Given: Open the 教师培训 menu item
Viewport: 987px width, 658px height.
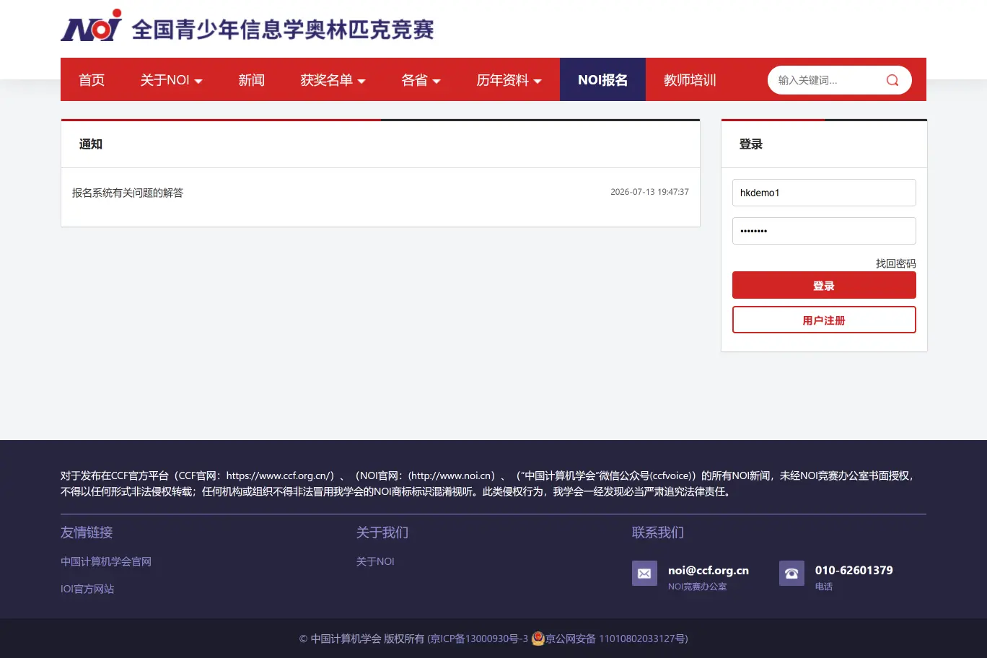Looking at the screenshot, I should pyautogui.click(x=690, y=80).
